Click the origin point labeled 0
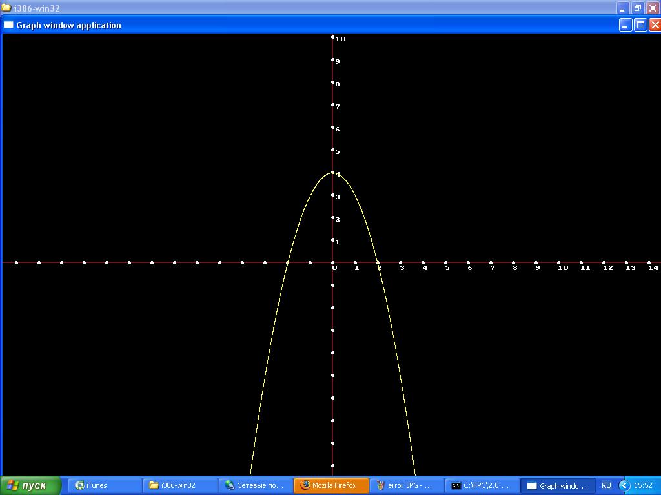661x495 pixels. [333, 262]
